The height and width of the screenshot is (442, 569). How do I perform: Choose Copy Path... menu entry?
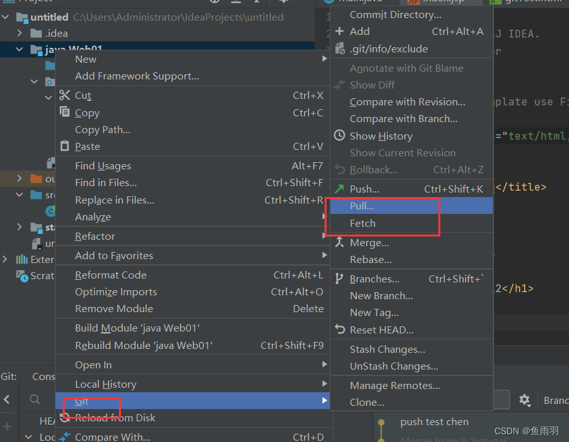pyautogui.click(x=192, y=129)
